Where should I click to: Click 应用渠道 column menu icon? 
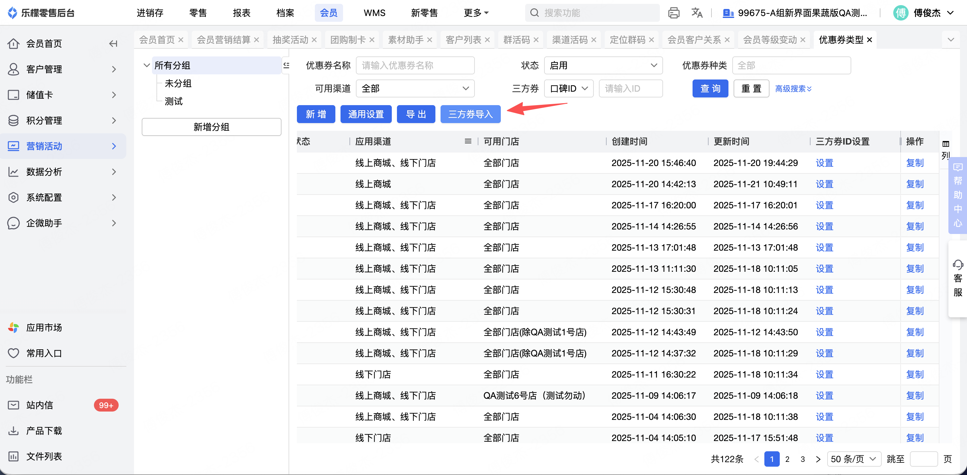click(x=468, y=141)
